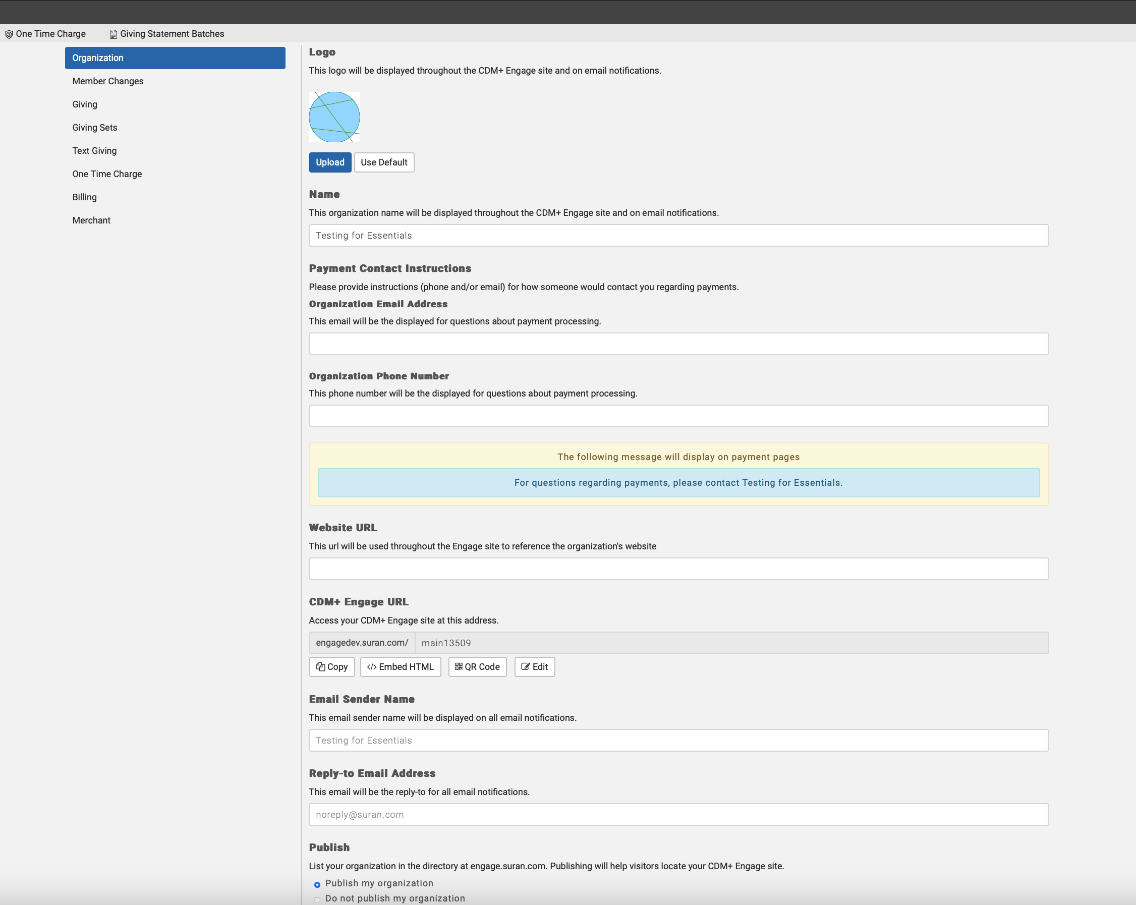
Task: Open Merchant settings section
Action: point(91,220)
